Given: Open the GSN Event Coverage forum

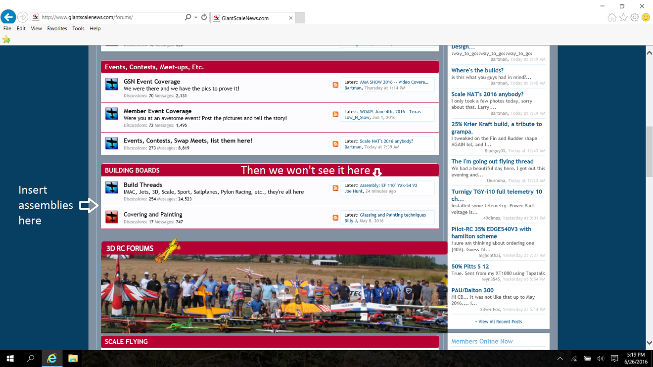Looking at the screenshot, I should pos(152,82).
